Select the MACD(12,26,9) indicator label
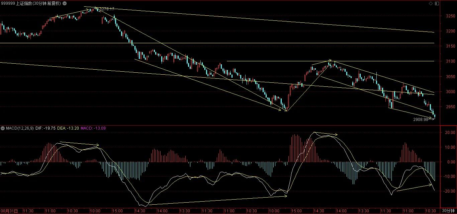The image size is (457, 214). [x=19, y=128]
